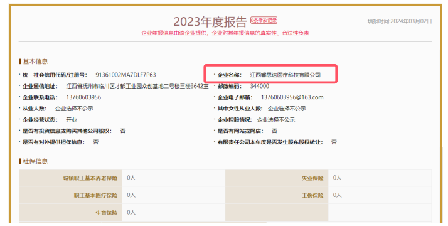Click the 邮政编码 label
Image resolution: width=448 pixels, height=226 pixels.
pos(230,86)
